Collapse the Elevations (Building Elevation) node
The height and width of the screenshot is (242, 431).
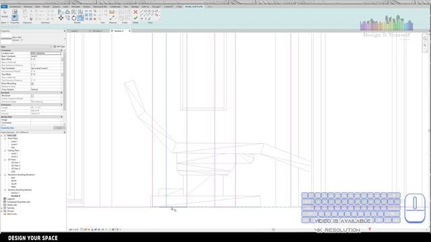5,175
